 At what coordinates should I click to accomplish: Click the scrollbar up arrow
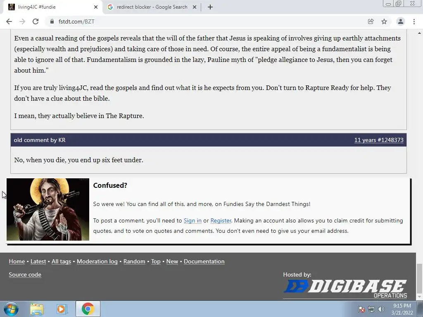coord(419,33)
